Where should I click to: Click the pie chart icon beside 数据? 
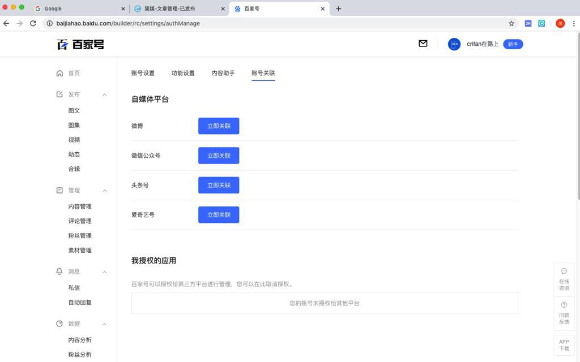[x=59, y=324]
